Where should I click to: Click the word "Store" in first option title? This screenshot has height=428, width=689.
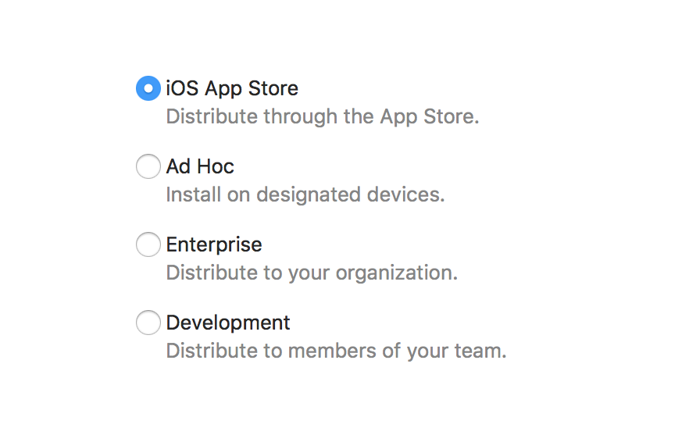pos(274,88)
